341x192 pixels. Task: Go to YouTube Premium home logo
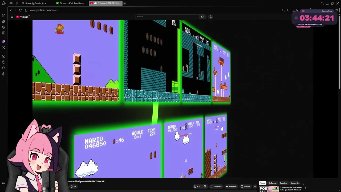[23, 17]
